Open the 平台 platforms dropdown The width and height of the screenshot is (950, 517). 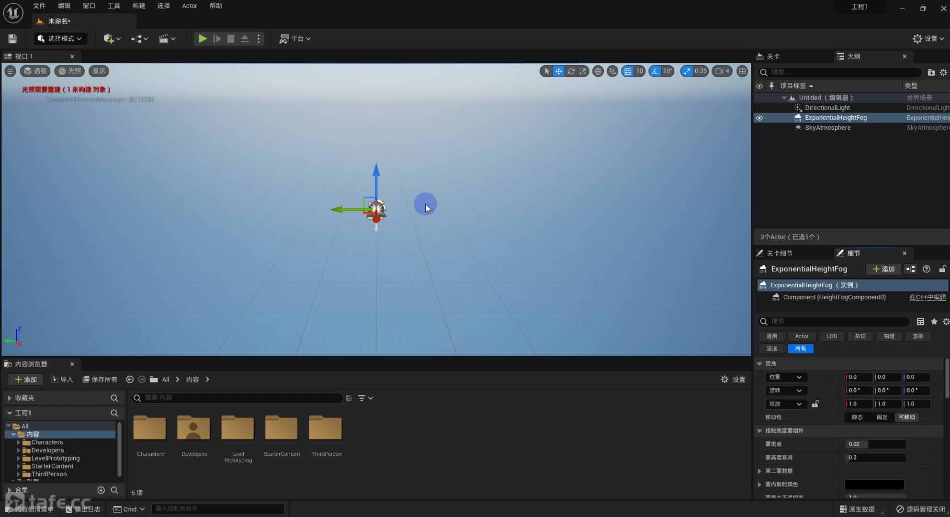(x=295, y=39)
